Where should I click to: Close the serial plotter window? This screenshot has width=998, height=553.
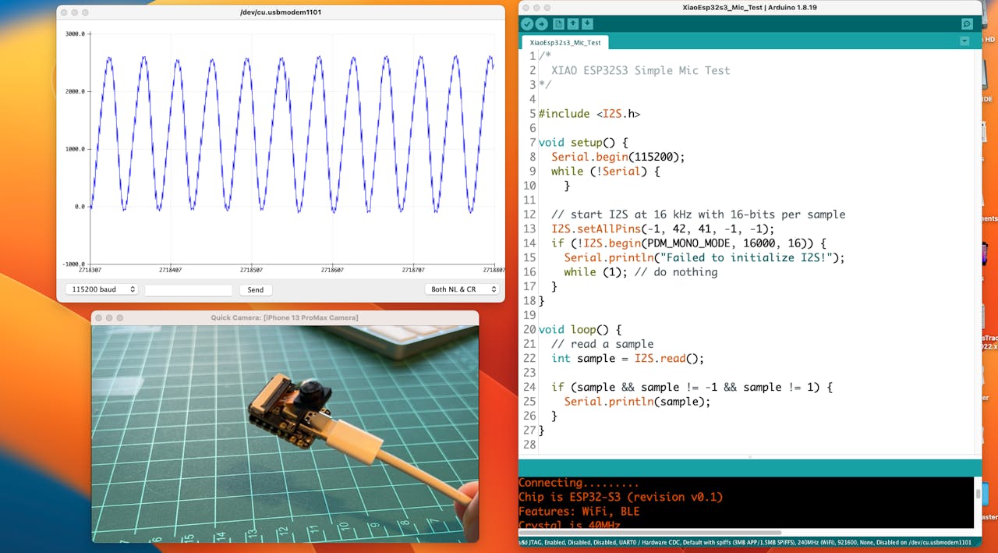[64, 12]
